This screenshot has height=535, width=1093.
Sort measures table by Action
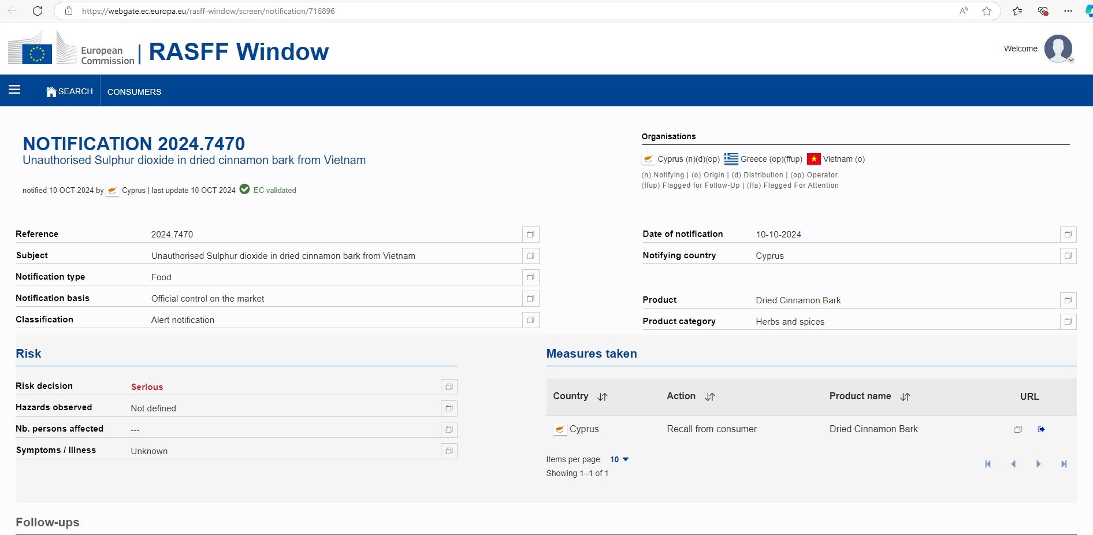[x=710, y=397]
